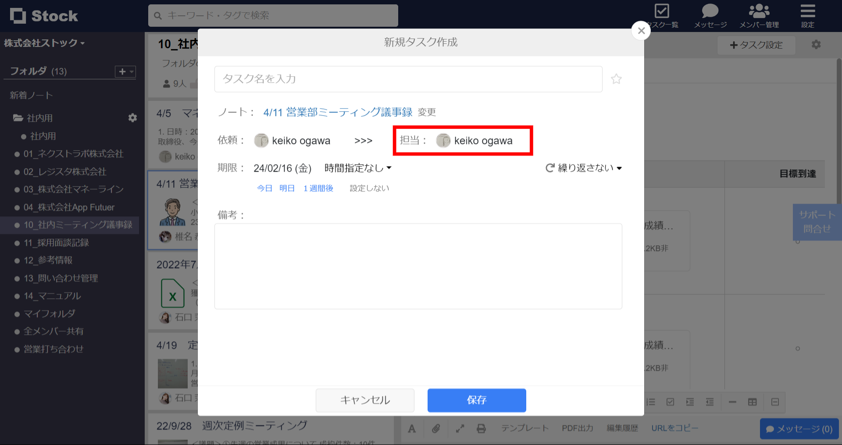Click the print icon in note toolbar

481,428
